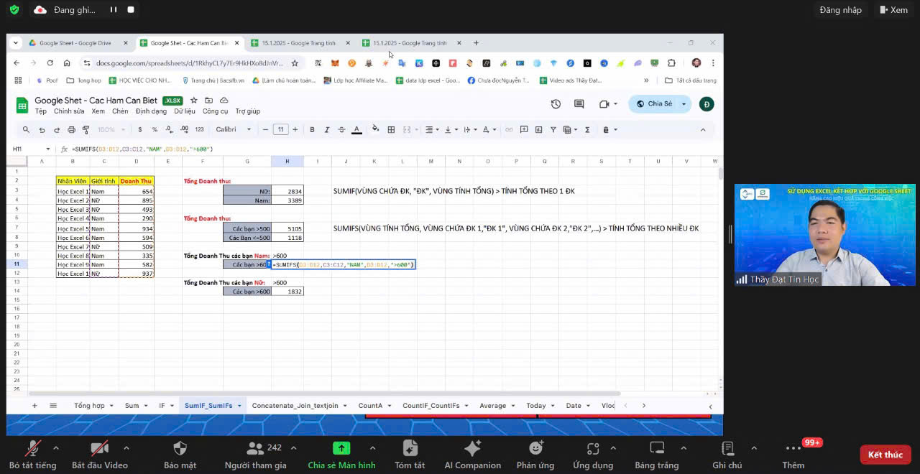This screenshot has height=474, width=920.
Task: Open the meeting camera dropdown
Action: pos(608,104)
